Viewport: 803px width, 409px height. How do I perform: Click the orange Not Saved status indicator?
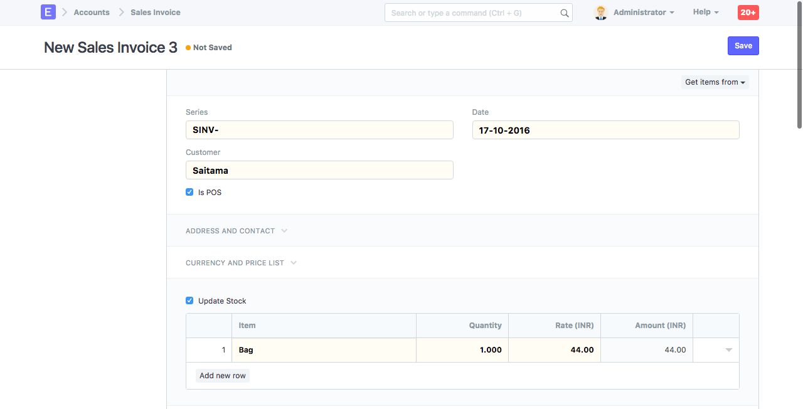click(188, 48)
